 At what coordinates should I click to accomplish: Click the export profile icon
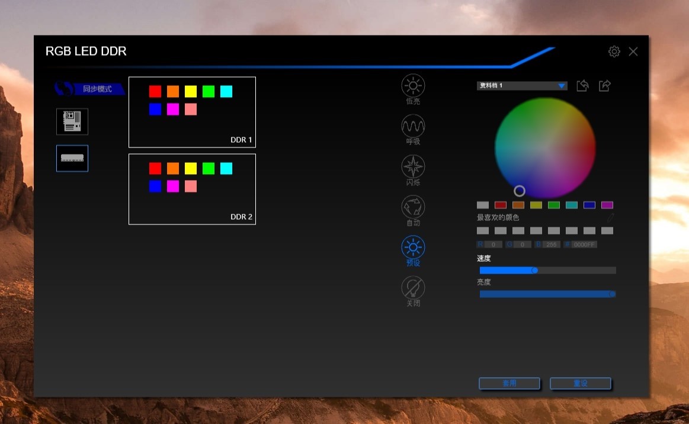(x=604, y=86)
